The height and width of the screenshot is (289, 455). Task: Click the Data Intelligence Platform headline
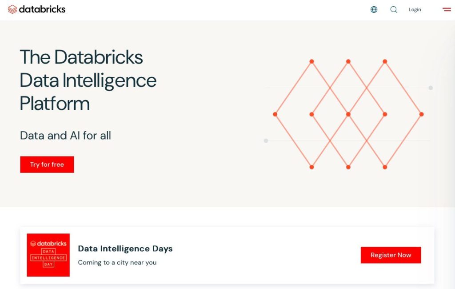pyautogui.click(x=88, y=80)
